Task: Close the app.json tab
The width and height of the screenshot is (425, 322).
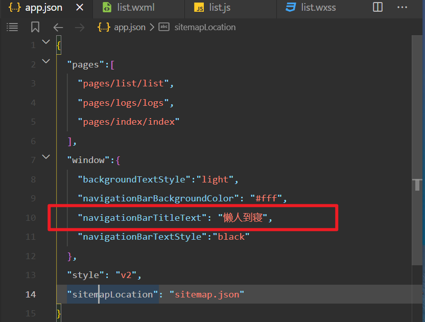Action: [x=80, y=8]
